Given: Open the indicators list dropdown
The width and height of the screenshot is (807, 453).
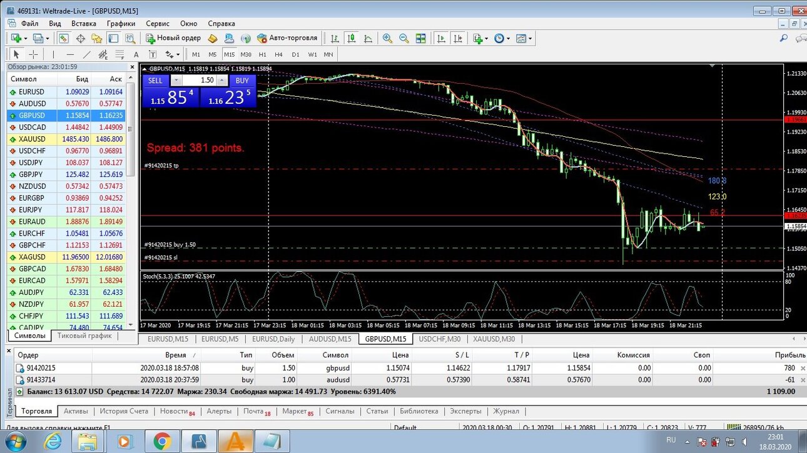Looking at the screenshot, I should point(480,38).
